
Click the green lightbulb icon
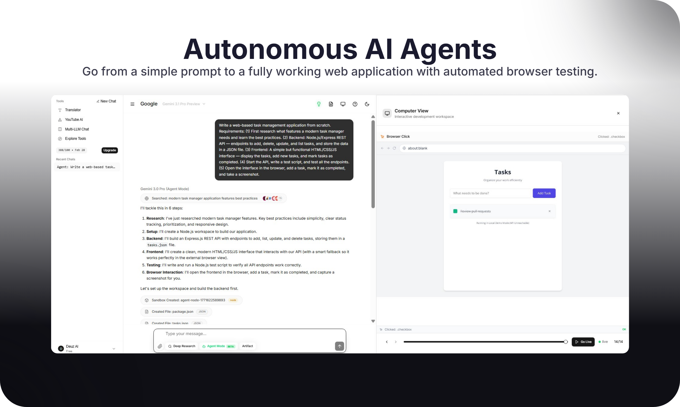319,104
